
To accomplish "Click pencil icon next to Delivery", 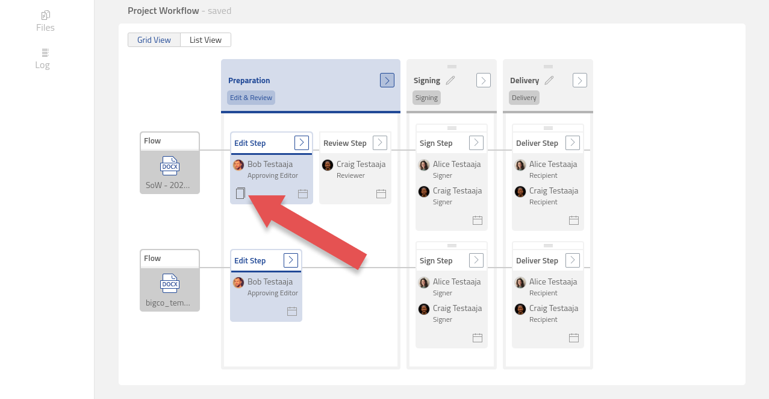I will [549, 80].
